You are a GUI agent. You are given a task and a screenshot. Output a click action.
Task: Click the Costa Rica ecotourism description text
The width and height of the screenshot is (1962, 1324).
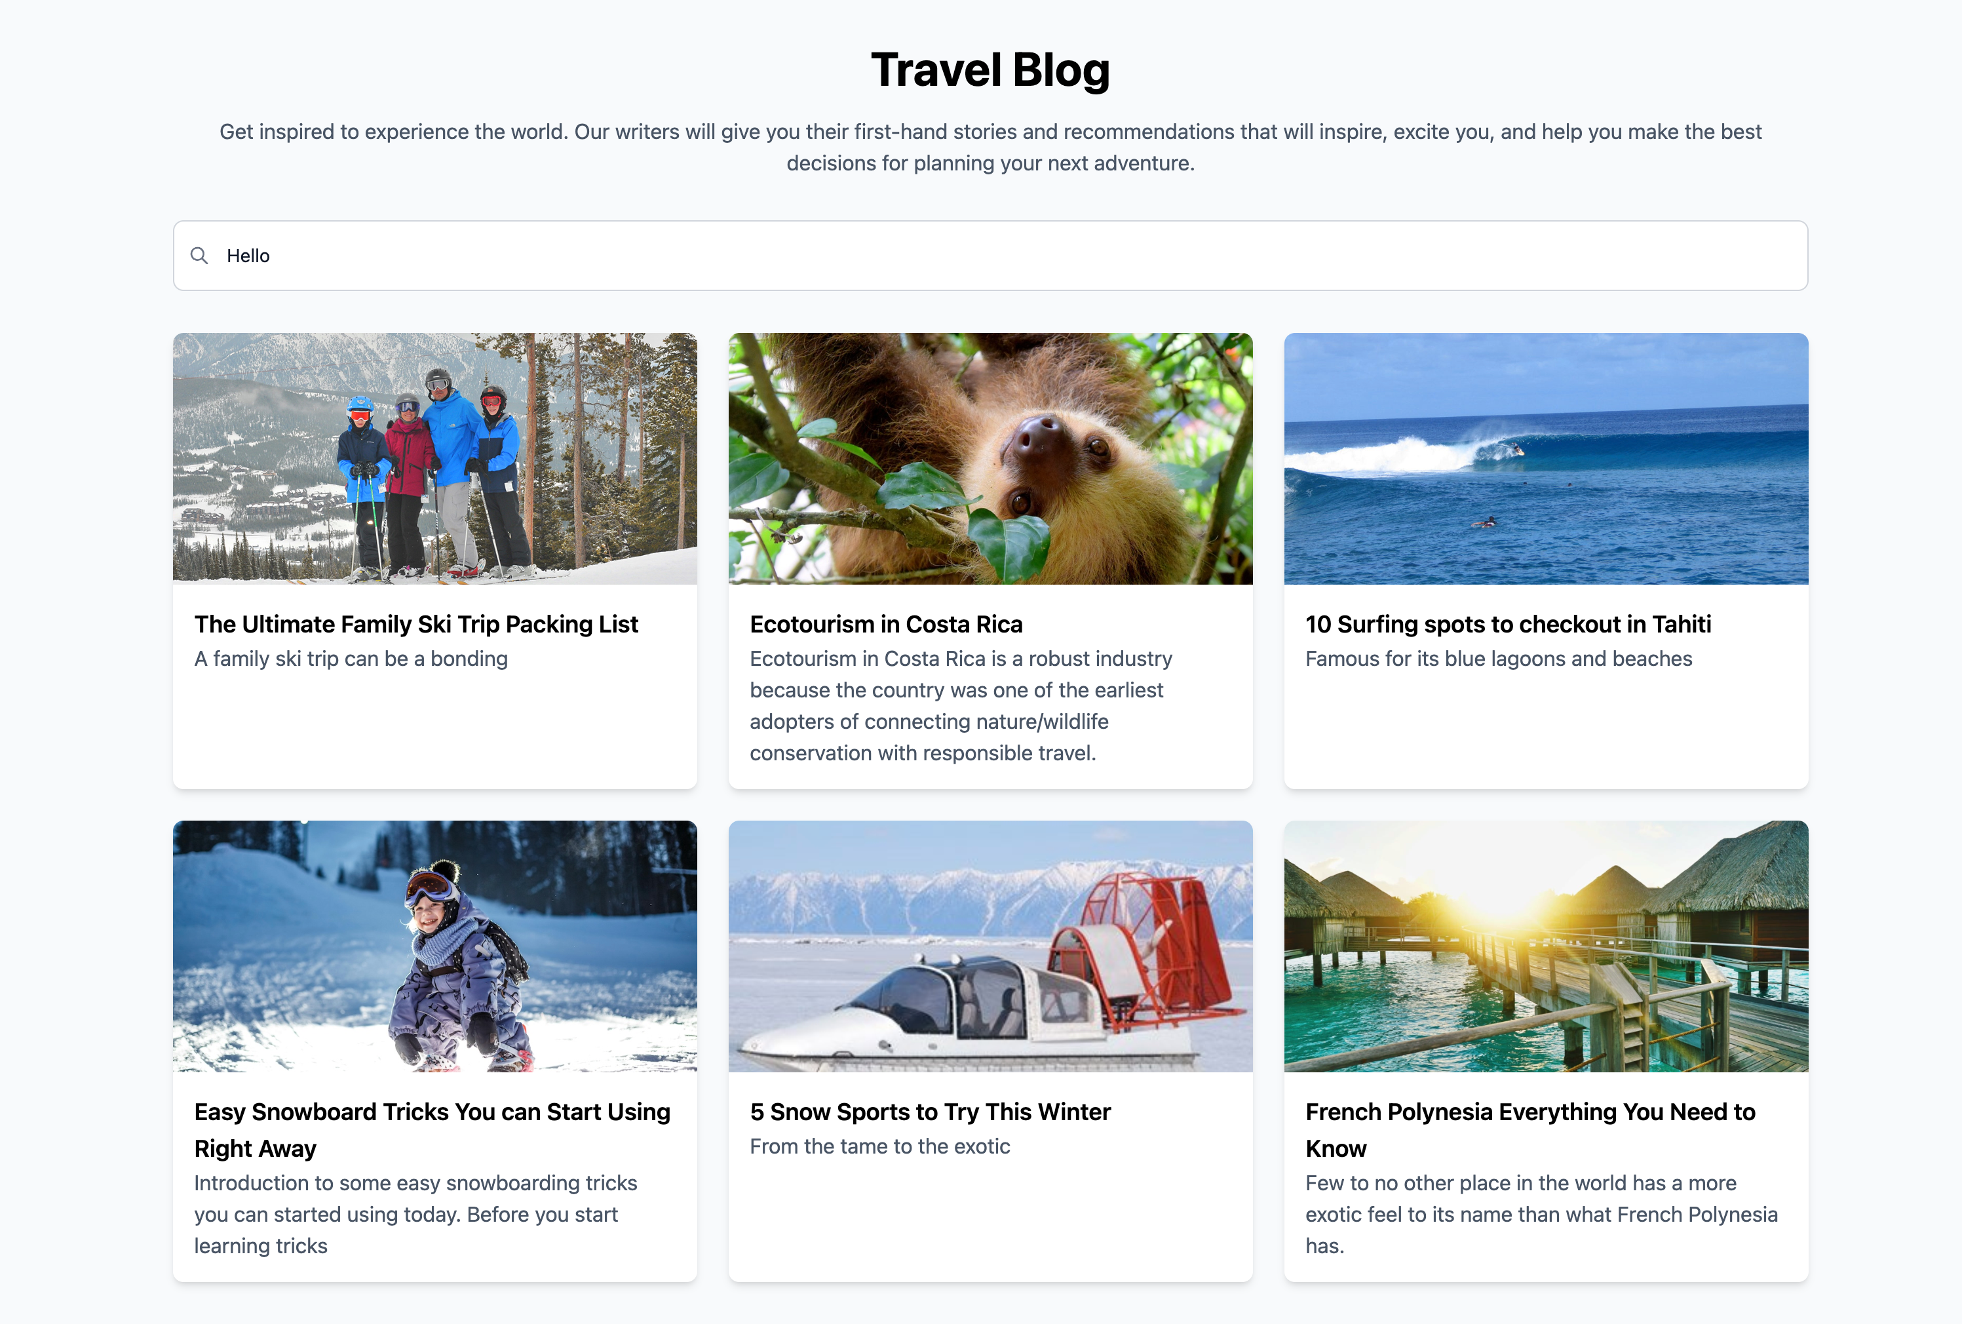point(961,706)
